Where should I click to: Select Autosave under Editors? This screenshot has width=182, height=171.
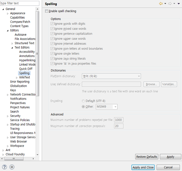20,35
